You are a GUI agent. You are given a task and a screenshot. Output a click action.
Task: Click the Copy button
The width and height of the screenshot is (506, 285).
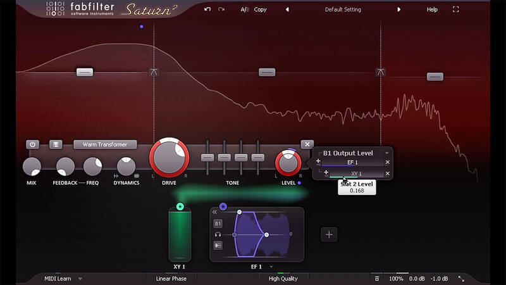coord(260,9)
